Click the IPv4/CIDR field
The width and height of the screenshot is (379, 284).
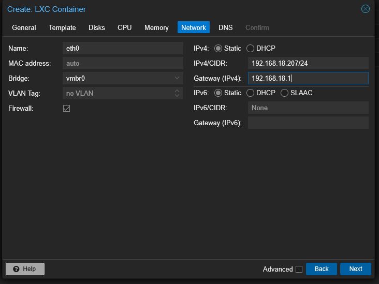308,63
